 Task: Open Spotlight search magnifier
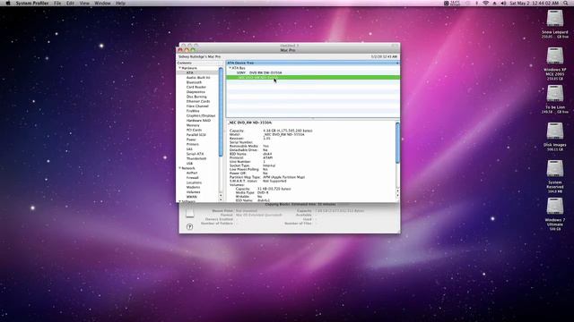pos(566,3)
